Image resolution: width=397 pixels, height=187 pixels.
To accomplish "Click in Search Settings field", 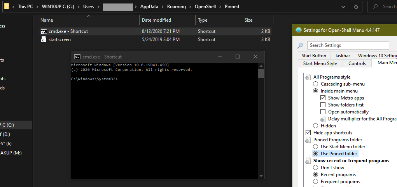I will pyautogui.click(x=348, y=45).
